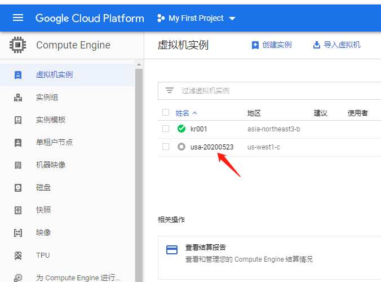
Task: Click the 虚拟机实例 page title
Action: 183,45
